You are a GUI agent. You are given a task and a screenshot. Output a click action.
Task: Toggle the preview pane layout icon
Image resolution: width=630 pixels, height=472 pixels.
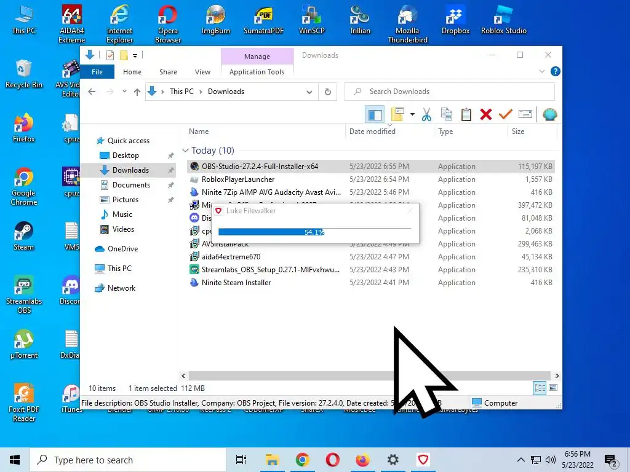[x=375, y=115]
